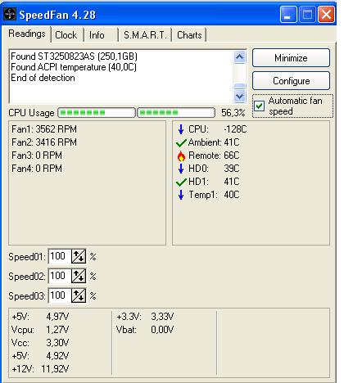Click the green checkmark beside Ambient temperature

(181, 142)
